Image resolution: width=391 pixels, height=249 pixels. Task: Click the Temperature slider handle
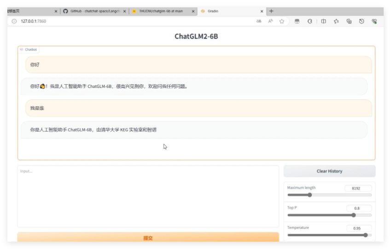366,235
